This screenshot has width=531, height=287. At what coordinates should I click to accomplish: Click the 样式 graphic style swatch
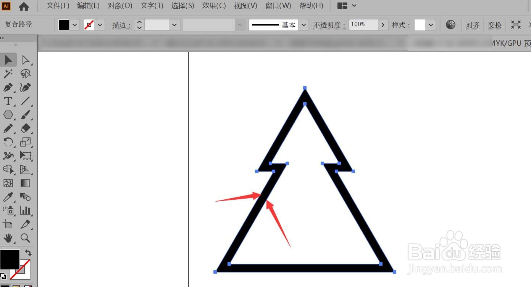point(420,25)
